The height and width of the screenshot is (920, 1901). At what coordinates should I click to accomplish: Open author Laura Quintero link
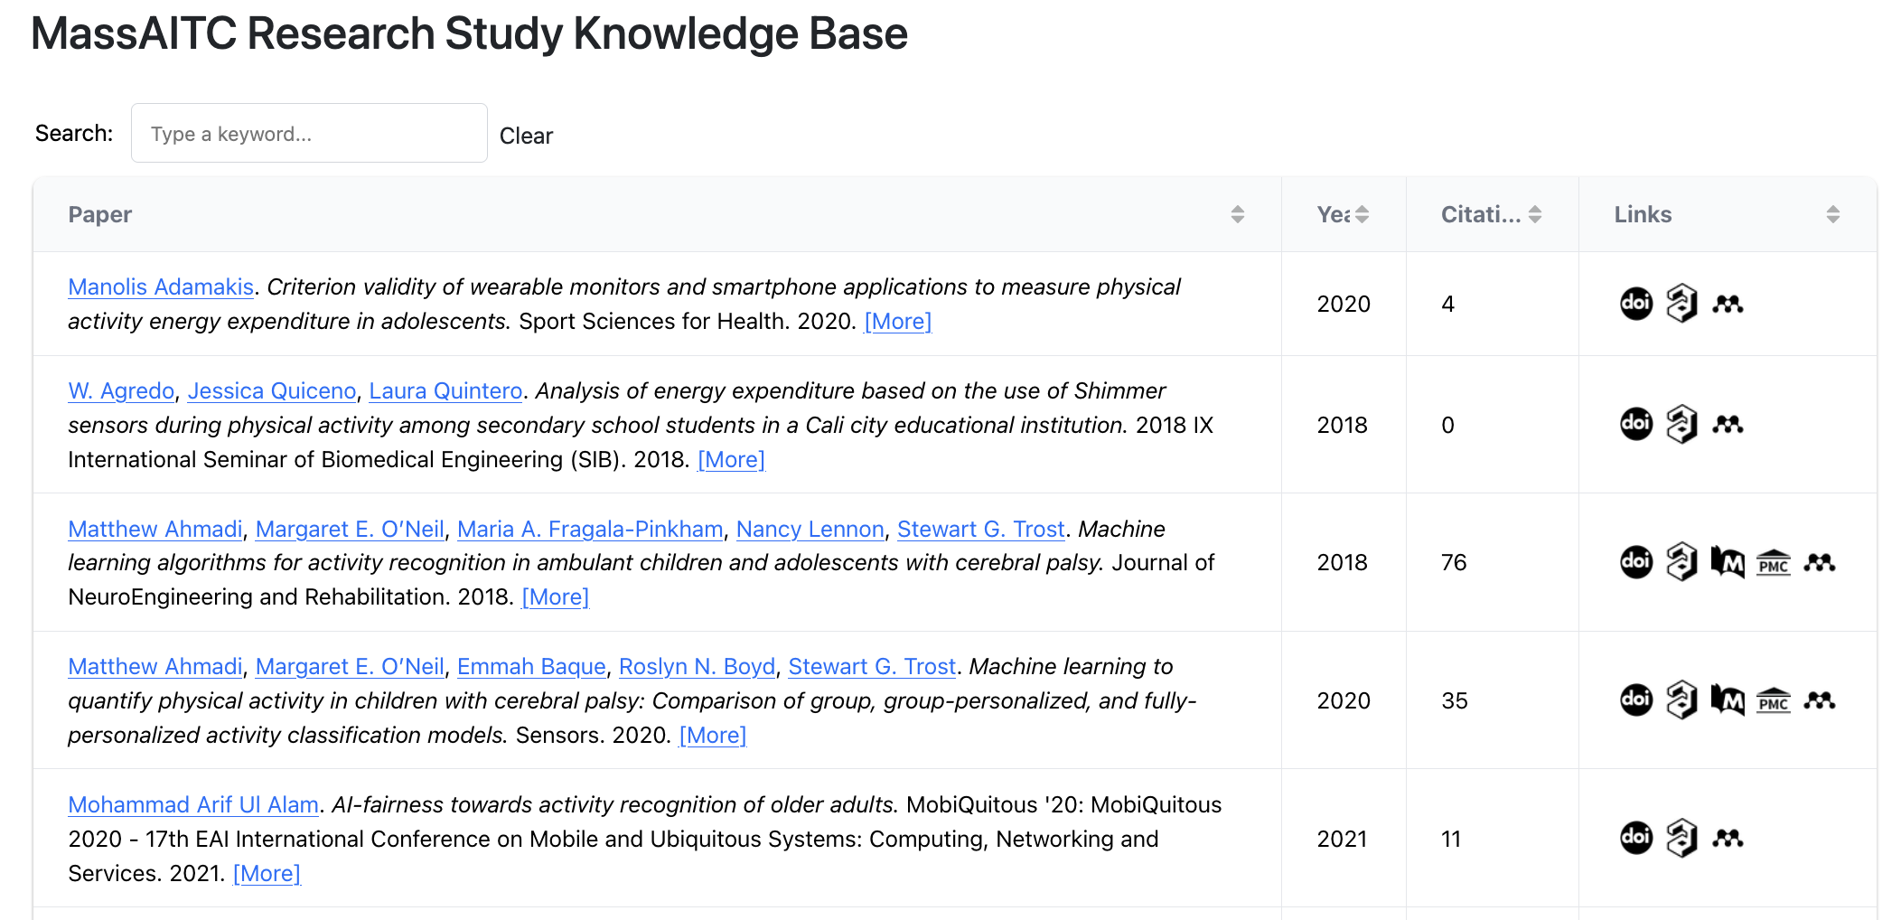tap(445, 390)
